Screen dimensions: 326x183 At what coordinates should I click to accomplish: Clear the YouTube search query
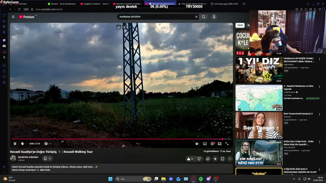point(196,17)
